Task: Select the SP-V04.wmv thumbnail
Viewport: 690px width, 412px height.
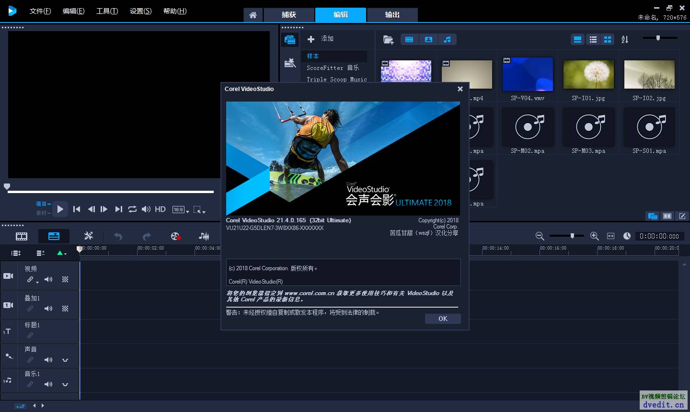Action: click(x=528, y=75)
